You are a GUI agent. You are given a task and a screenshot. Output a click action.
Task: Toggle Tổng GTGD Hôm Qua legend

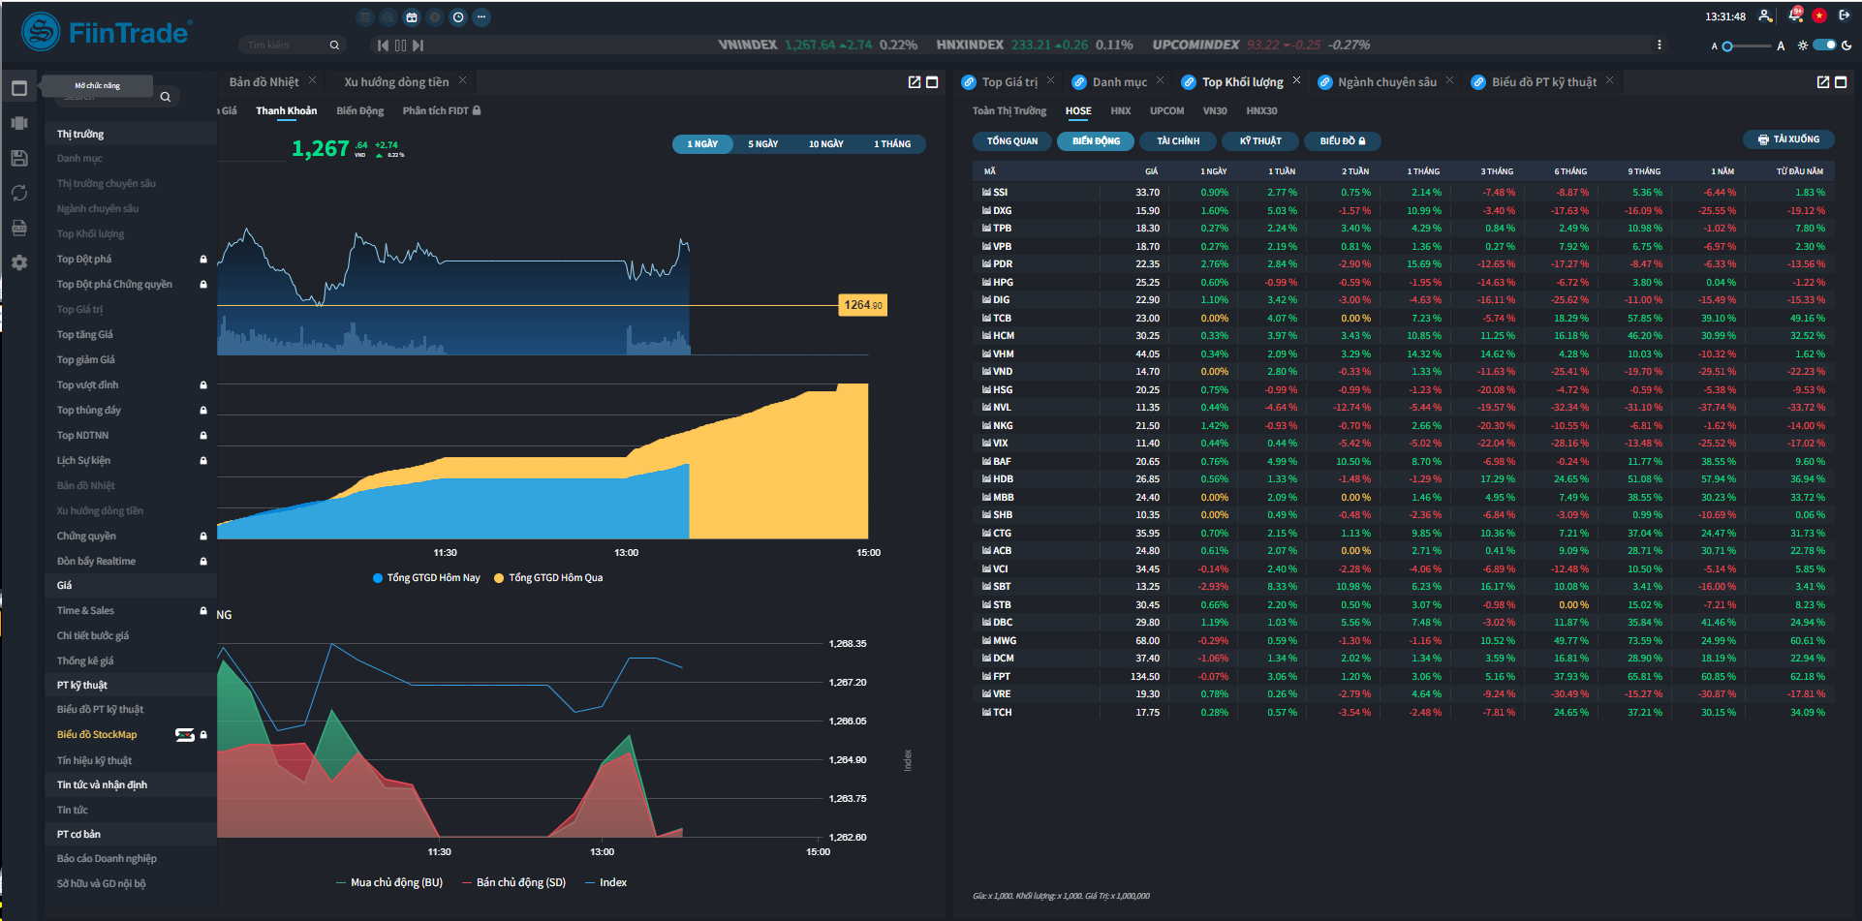coord(548,578)
